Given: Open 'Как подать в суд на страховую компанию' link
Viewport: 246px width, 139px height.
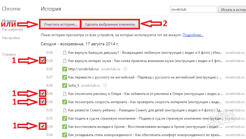Looking at the screenshot, I should click(x=146, y=118).
